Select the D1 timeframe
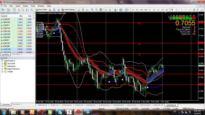The image size is (205, 115). click(x=158, y=10)
